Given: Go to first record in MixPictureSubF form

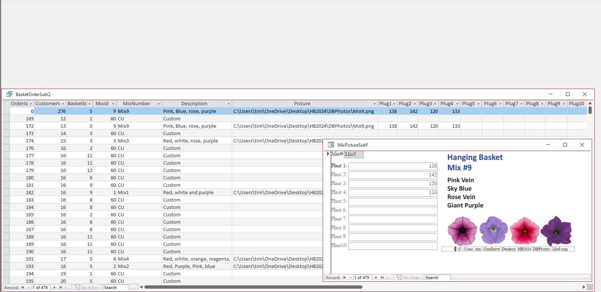Looking at the screenshot, I should pyautogui.click(x=344, y=278).
